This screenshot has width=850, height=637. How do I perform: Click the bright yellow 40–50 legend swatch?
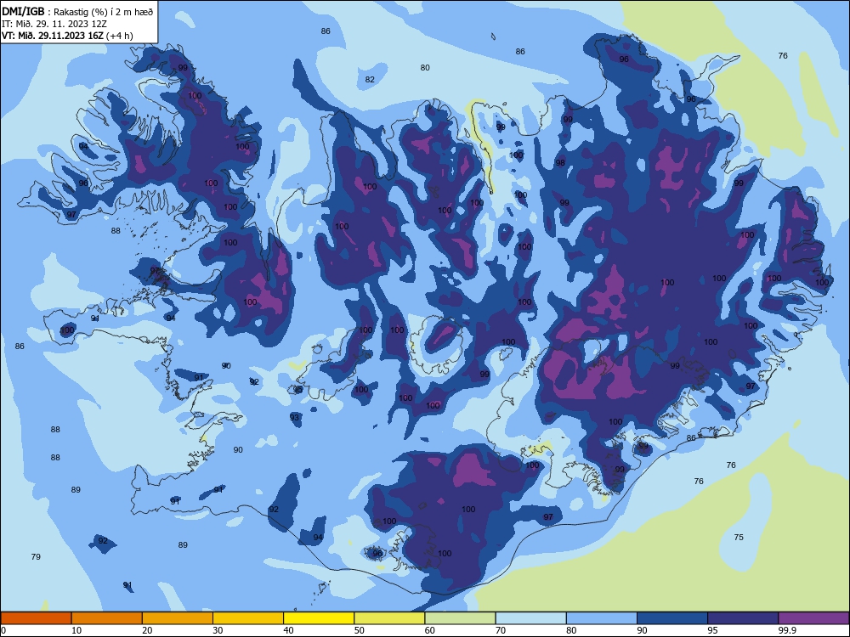tap(319, 618)
